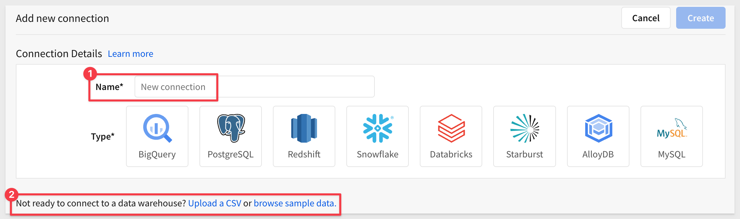Choose the PostgreSQL elephant icon
740x219 pixels.
[231, 128]
